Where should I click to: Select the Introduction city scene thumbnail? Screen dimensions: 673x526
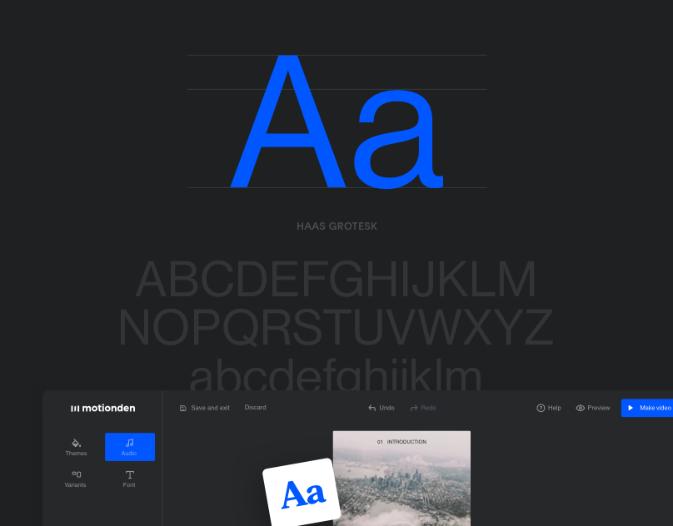point(401,479)
